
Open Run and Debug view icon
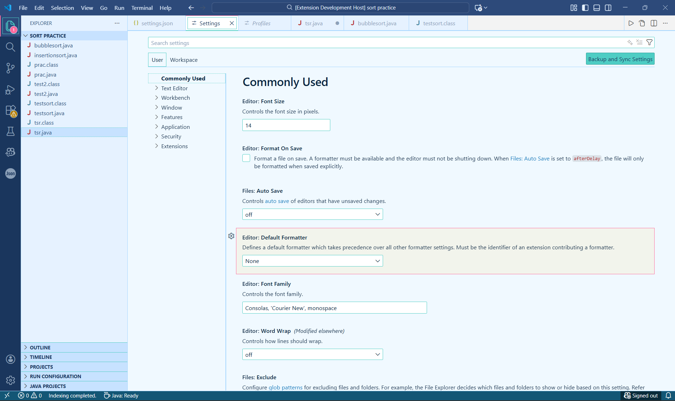(11, 90)
